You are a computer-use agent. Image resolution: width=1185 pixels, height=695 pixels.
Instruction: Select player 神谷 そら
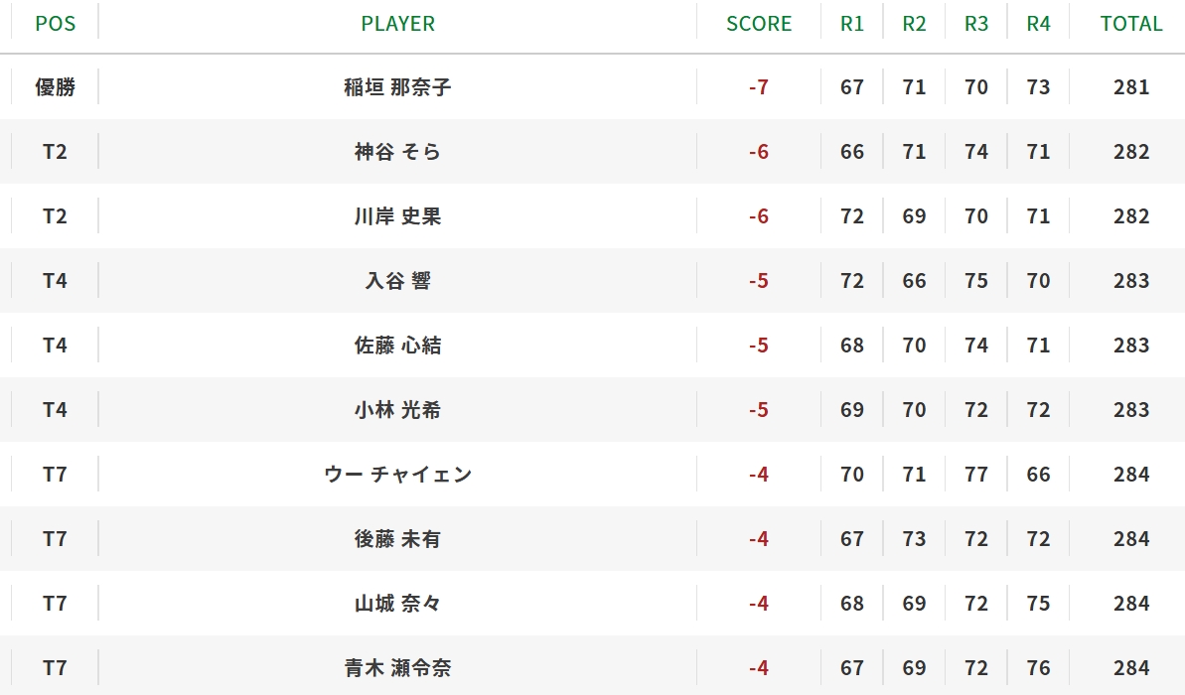397,152
